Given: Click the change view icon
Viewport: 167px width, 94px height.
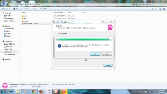Looking at the screenshot, I should 153,9.
